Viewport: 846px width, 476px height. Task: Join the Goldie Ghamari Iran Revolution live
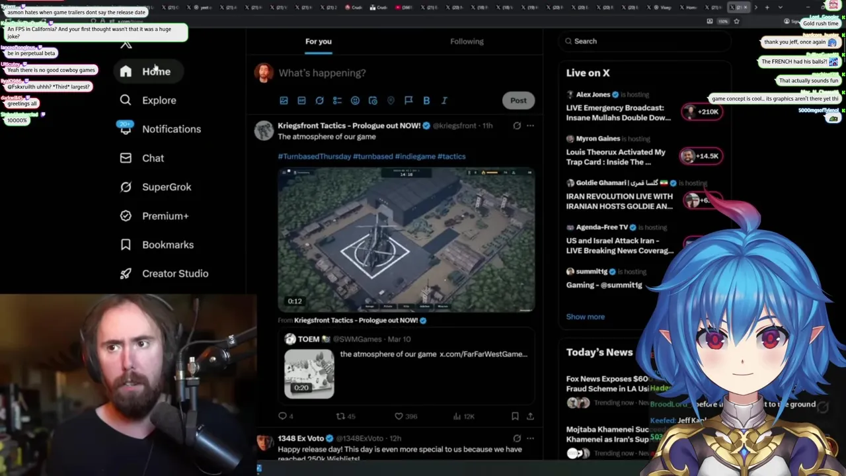[x=619, y=201]
